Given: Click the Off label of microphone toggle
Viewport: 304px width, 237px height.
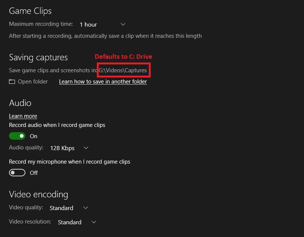Looking at the screenshot, I should (x=34, y=173).
